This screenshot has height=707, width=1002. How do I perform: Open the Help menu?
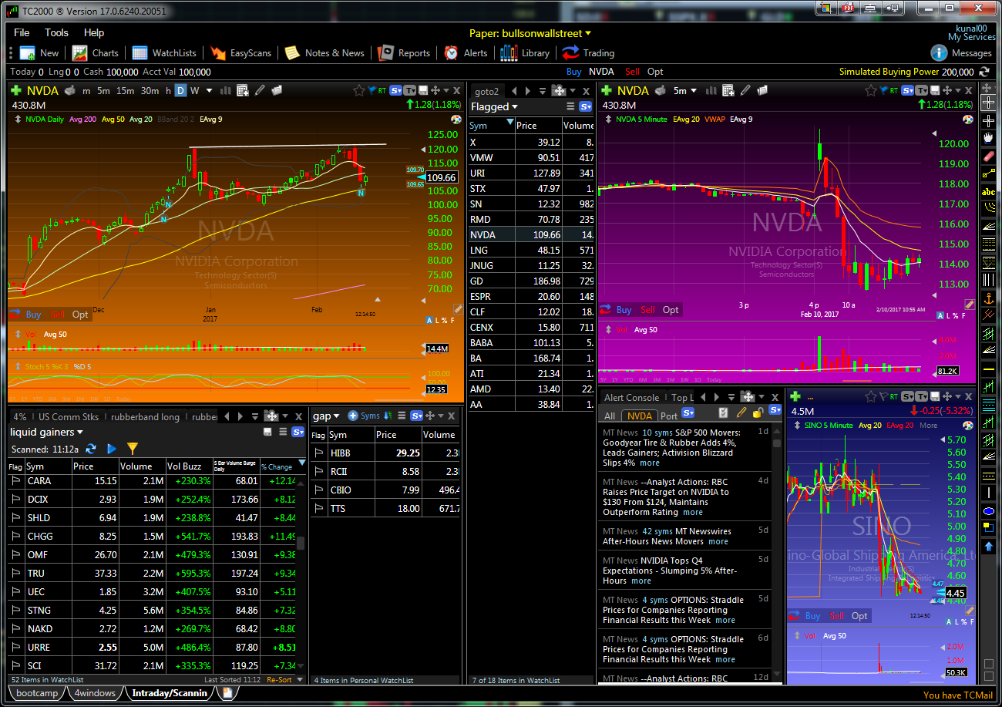pyautogui.click(x=94, y=33)
